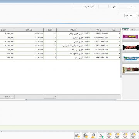Image resolution: width=139 pixels, height=139 pixels.
Task: Click unit price 330,000 in the first row
Action: point(29,34)
